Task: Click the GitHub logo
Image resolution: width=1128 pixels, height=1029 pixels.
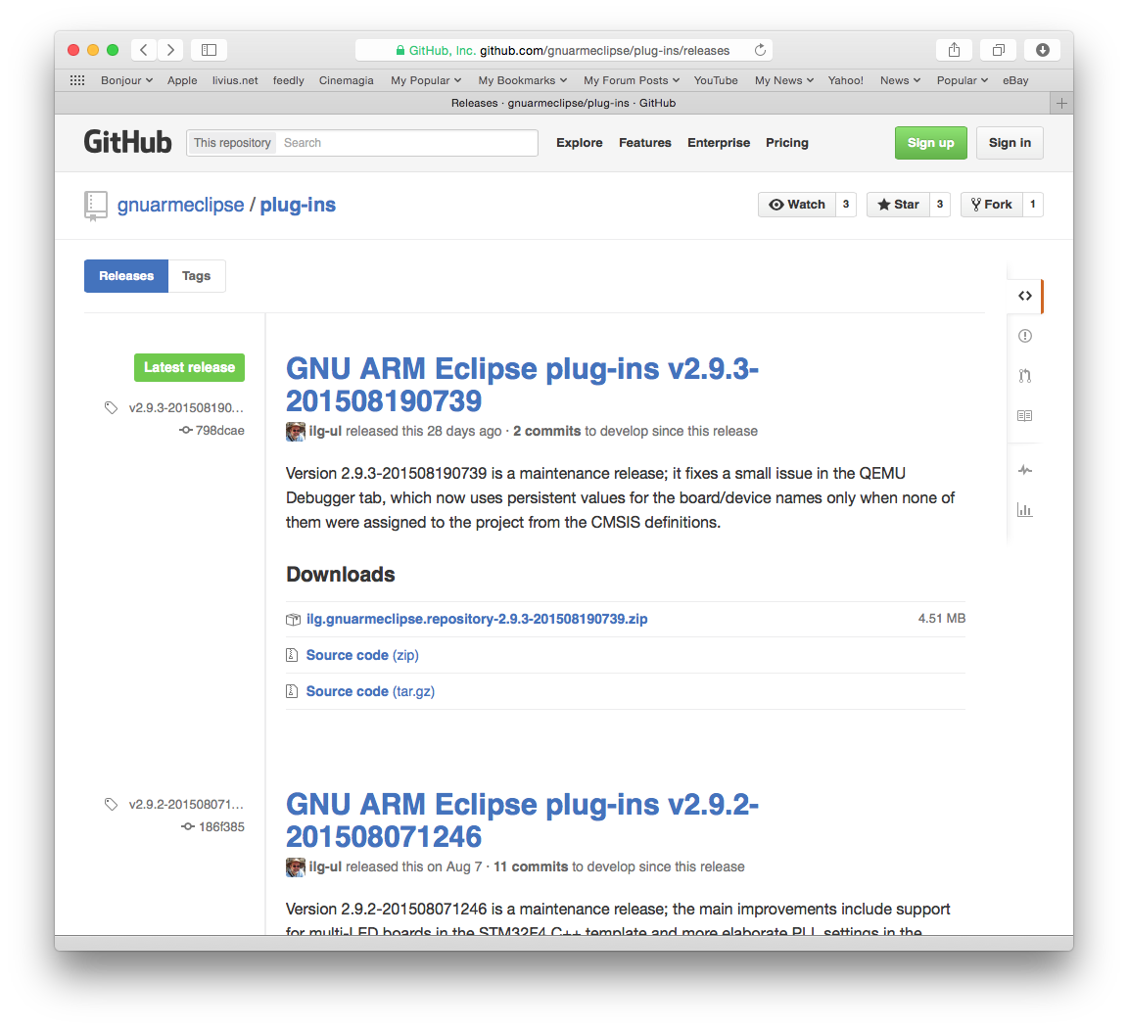Action: pyautogui.click(x=128, y=142)
